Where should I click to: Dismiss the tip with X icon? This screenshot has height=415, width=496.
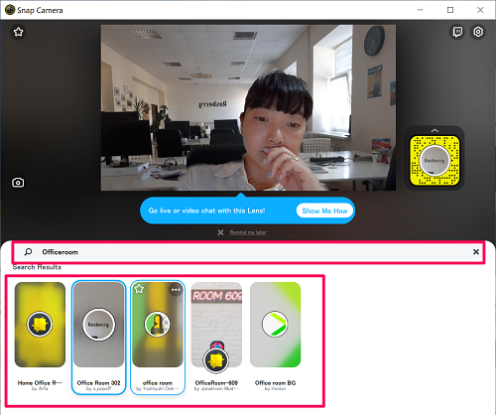click(x=220, y=232)
